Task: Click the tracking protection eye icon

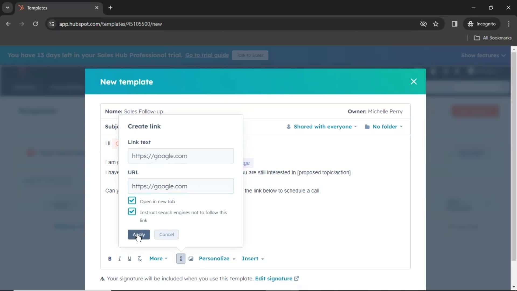Action: (x=423, y=24)
